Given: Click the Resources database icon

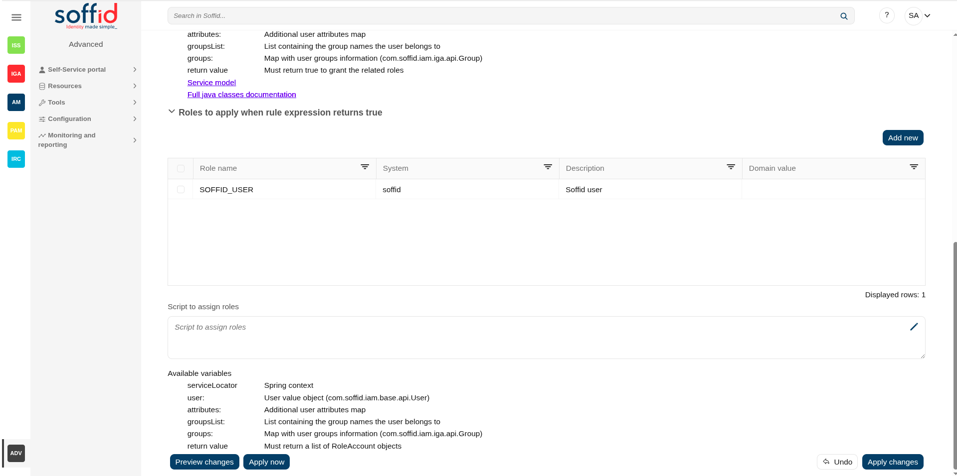Looking at the screenshot, I should pyautogui.click(x=42, y=86).
